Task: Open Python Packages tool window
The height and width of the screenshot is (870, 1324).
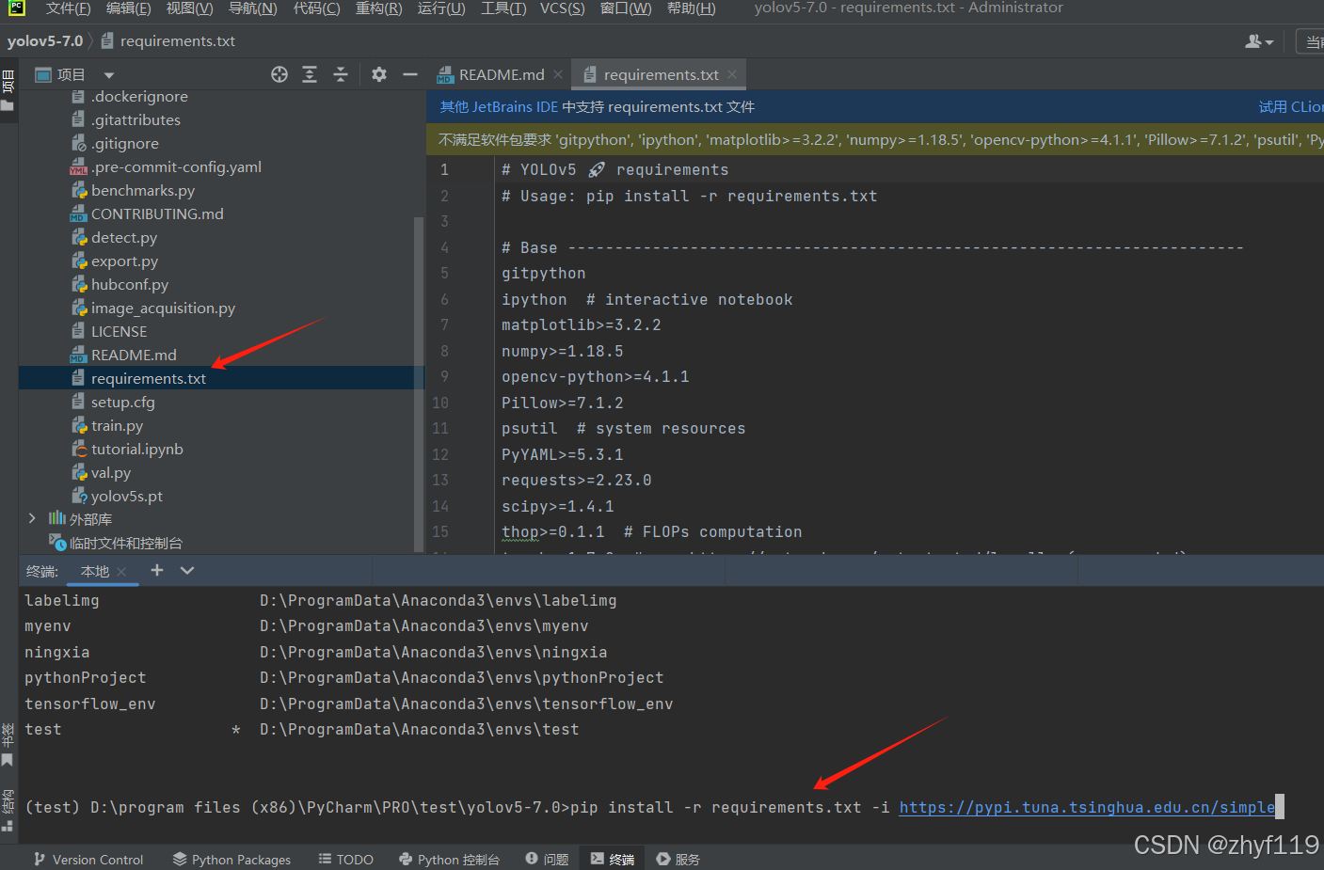Action: coord(231,859)
